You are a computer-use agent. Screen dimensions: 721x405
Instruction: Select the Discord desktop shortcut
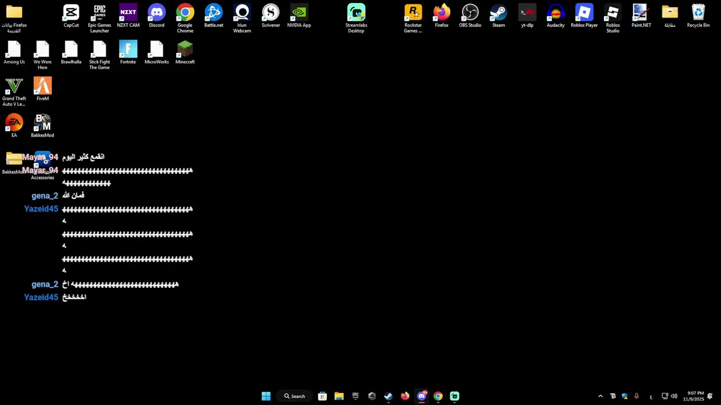[157, 16]
